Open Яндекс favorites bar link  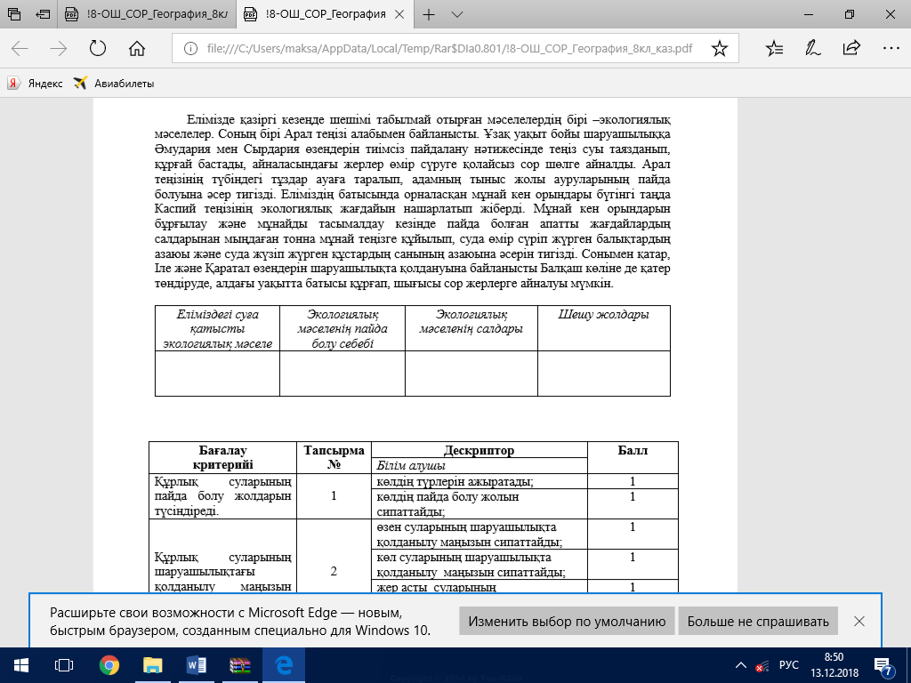click(35, 83)
